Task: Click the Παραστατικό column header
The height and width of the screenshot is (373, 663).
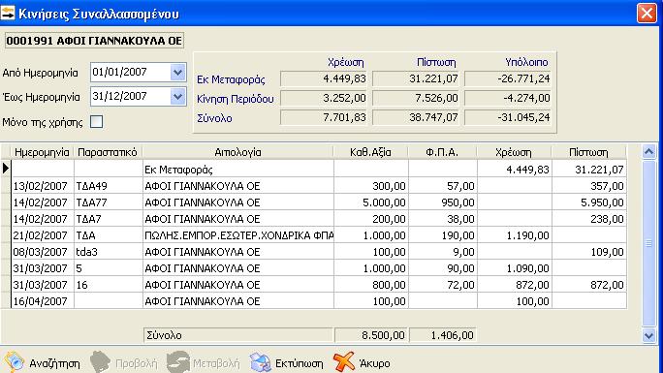Action: click(x=108, y=152)
